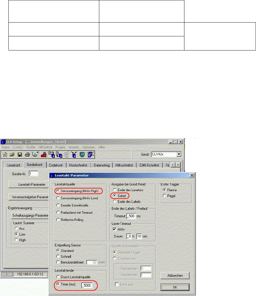Click the CLV Setup title bar app icon
This screenshot has width=256, height=296.
(3, 142)
